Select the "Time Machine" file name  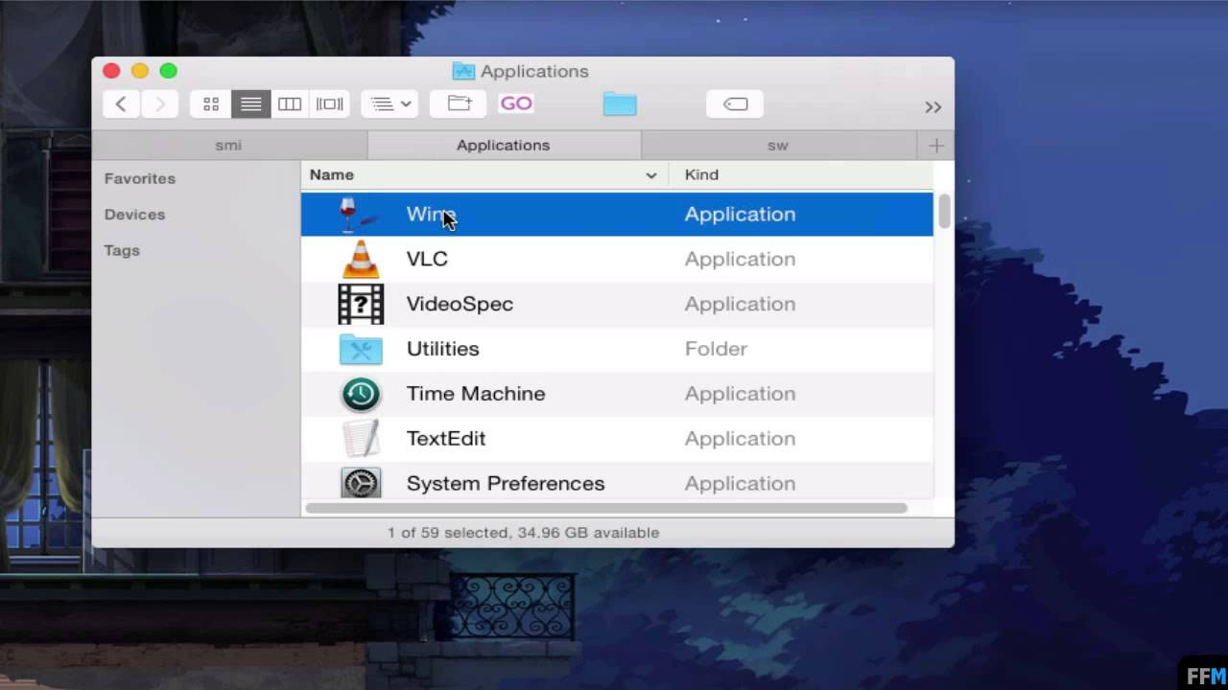(x=476, y=394)
